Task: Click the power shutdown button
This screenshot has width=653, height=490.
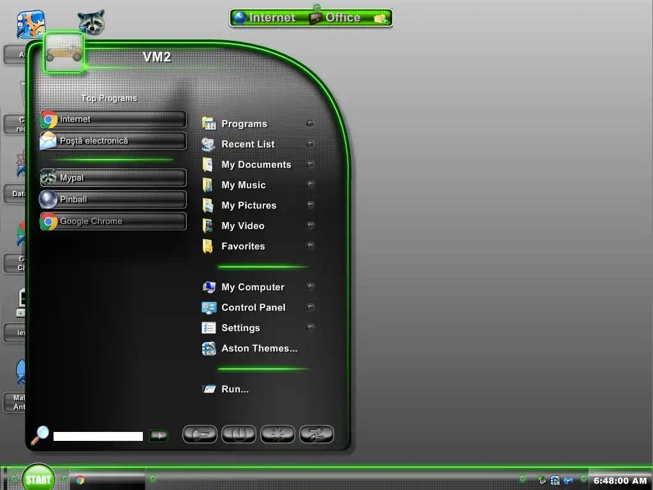Action: coord(238,434)
